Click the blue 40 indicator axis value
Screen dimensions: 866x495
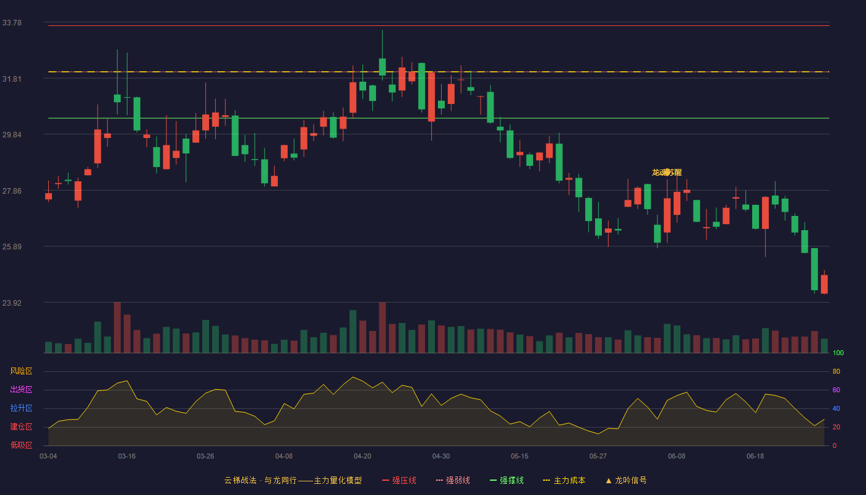pyautogui.click(x=836, y=408)
